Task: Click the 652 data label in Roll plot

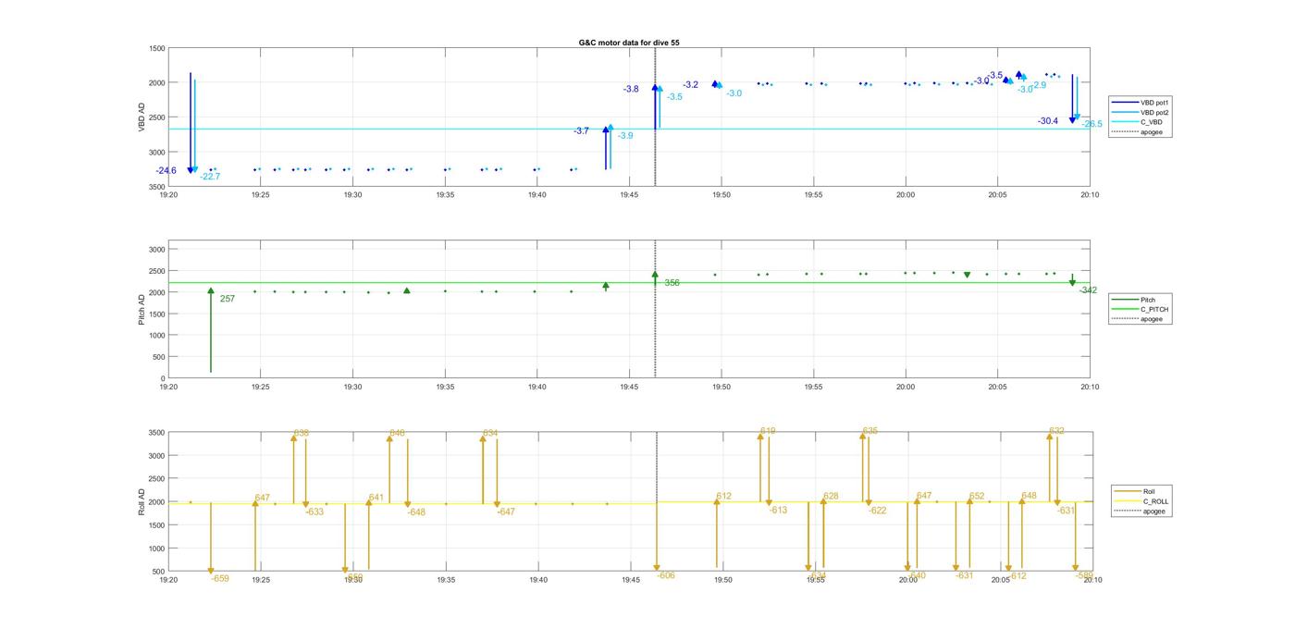Action: [978, 497]
